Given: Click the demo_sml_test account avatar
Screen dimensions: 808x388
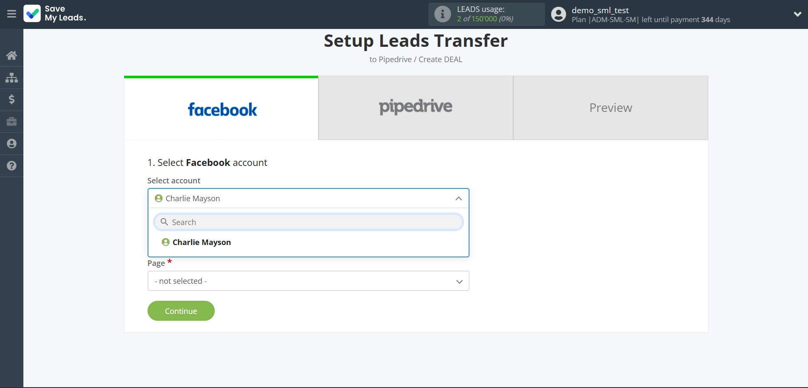Looking at the screenshot, I should tap(558, 14).
